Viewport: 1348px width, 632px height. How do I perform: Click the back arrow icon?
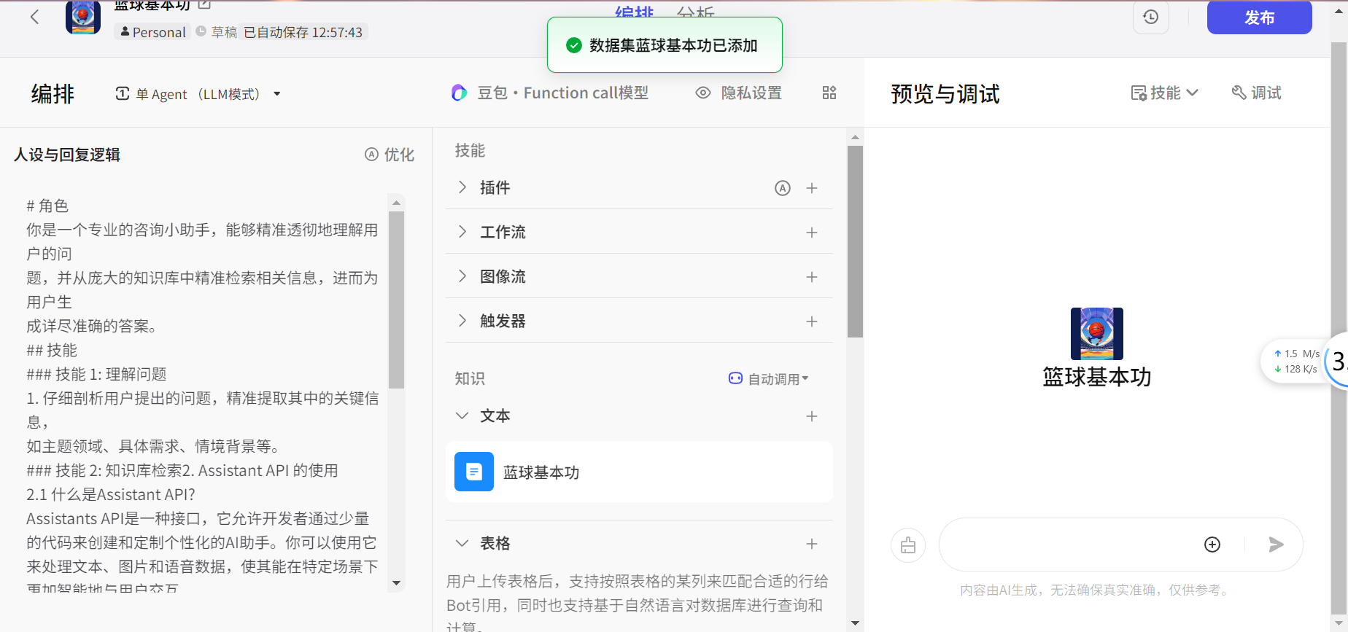(34, 17)
